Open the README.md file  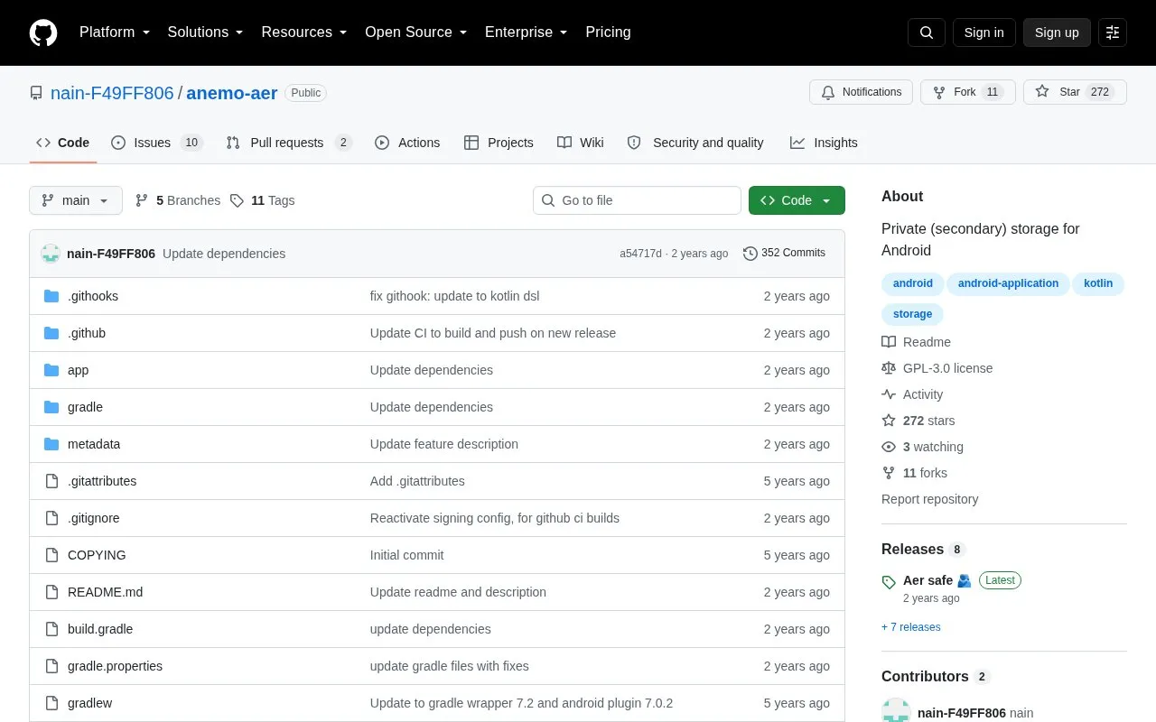click(105, 592)
